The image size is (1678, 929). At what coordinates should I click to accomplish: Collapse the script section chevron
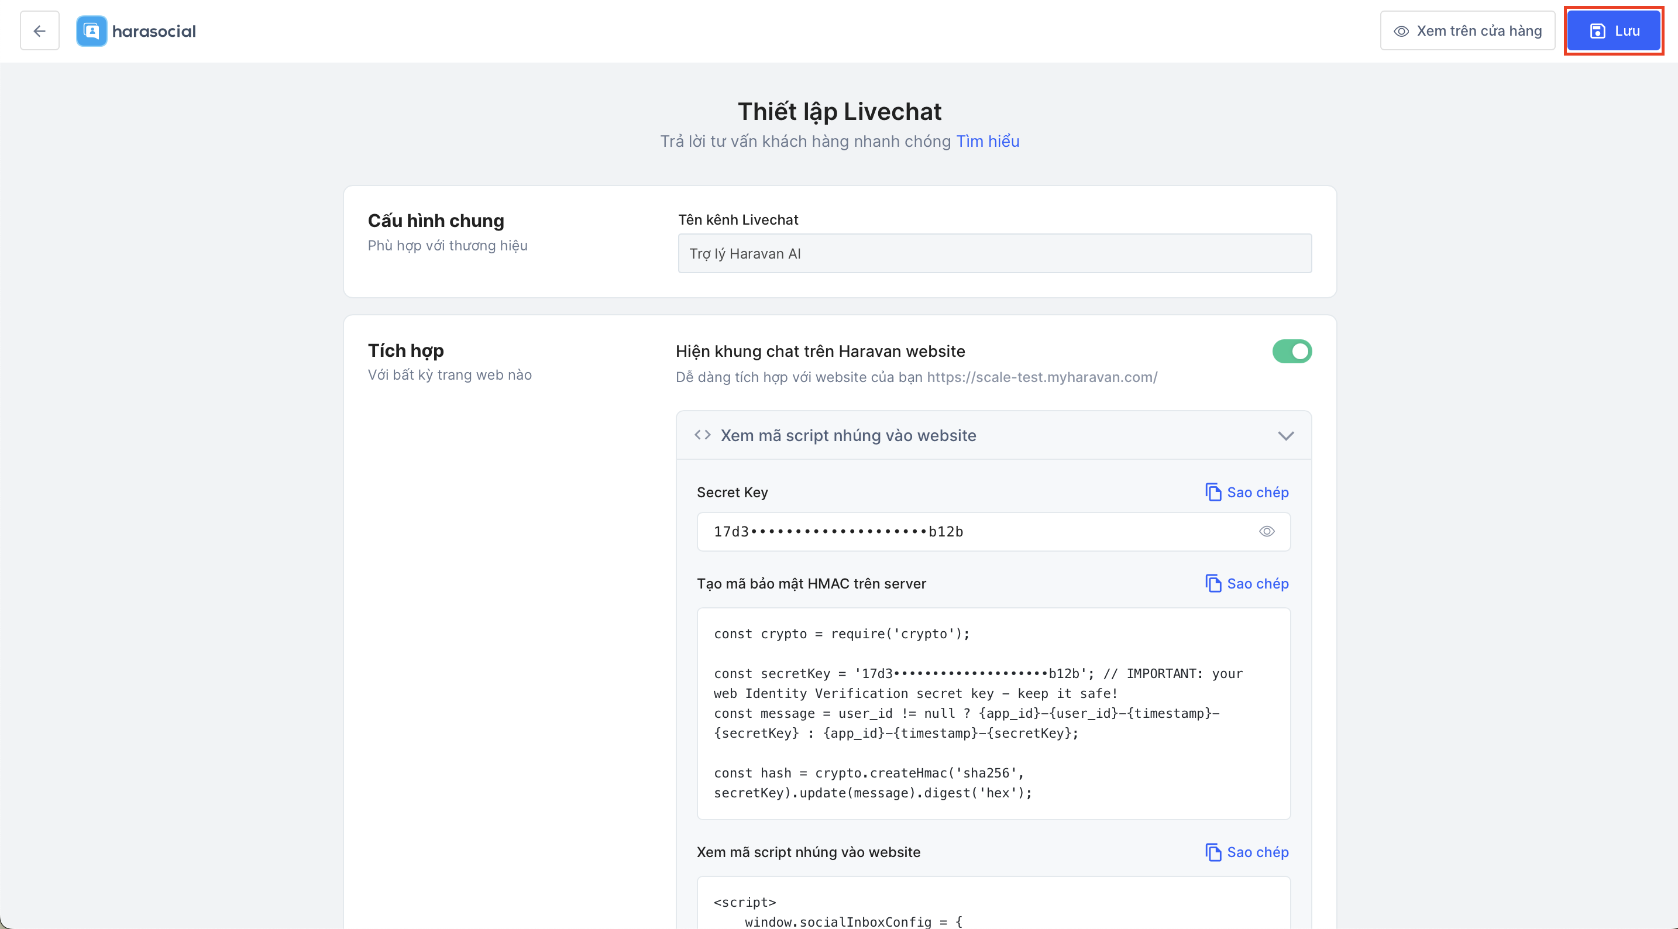(1285, 436)
